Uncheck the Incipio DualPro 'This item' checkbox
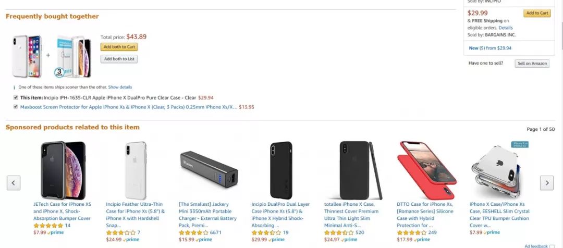This screenshot has height=248, width=563. tap(16, 97)
